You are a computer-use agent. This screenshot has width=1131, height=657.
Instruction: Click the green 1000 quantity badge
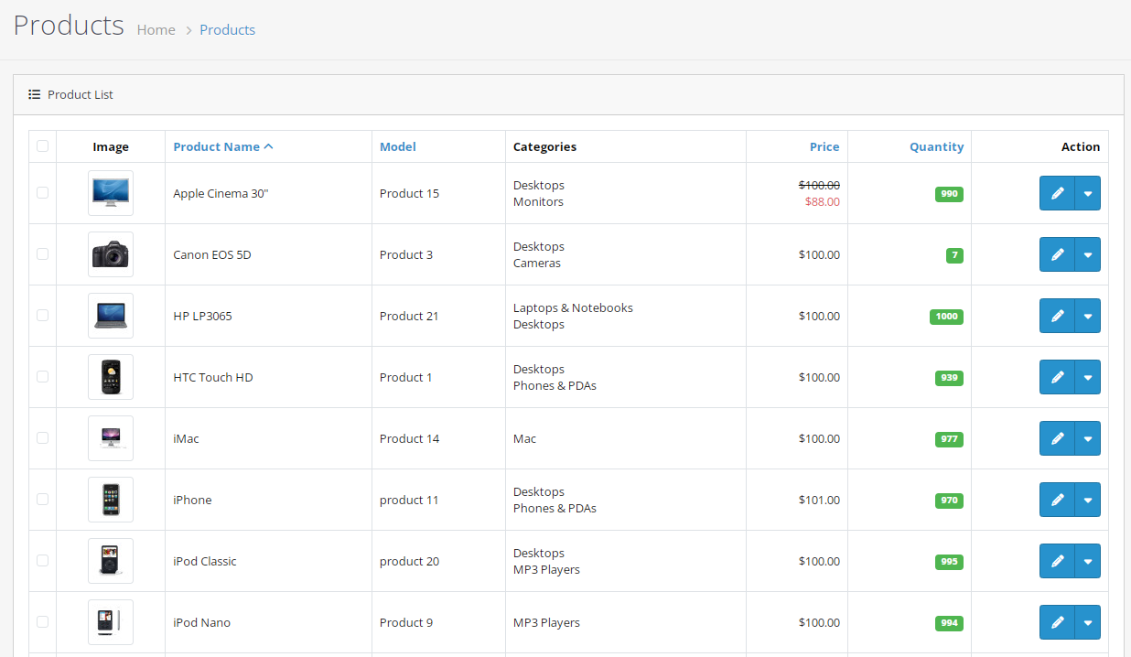click(946, 317)
